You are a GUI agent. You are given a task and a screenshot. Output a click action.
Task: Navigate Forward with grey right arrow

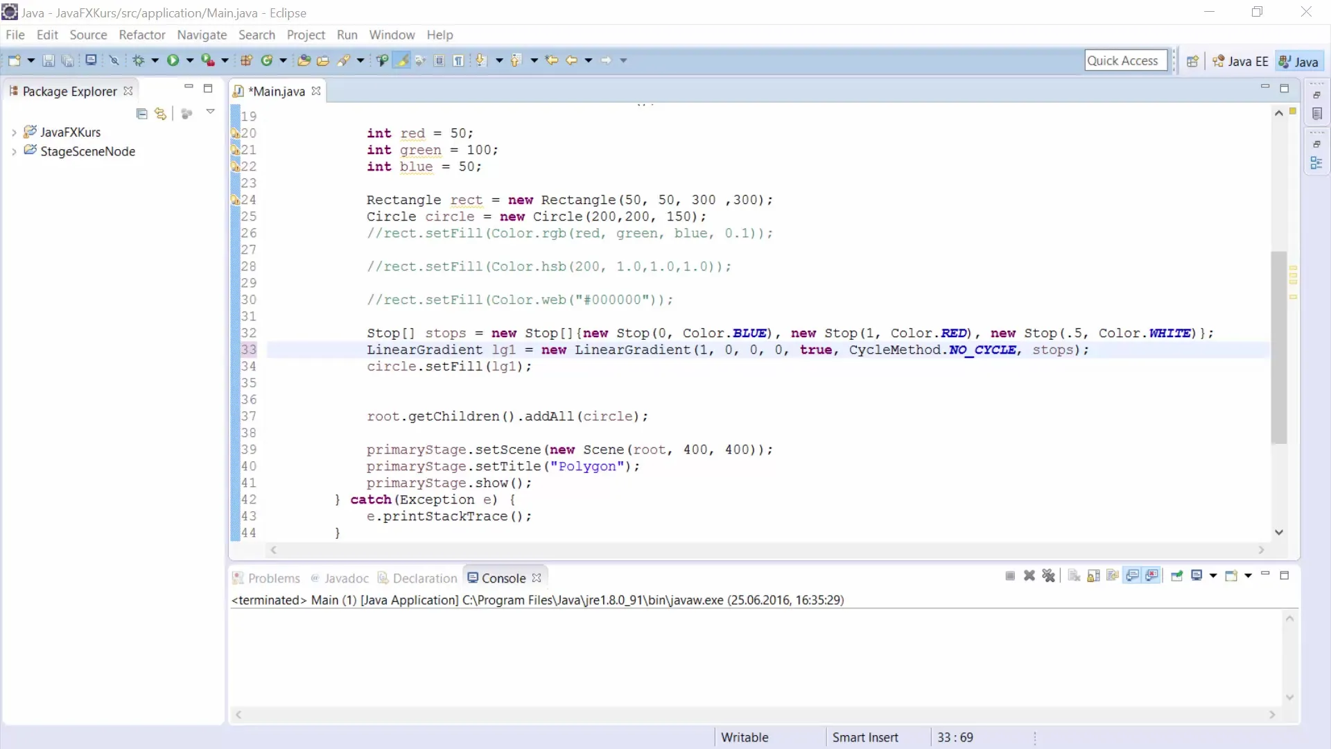pyautogui.click(x=606, y=61)
